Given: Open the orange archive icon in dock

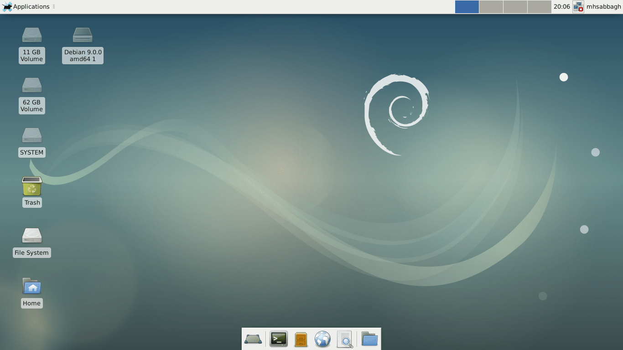Looking at the screenshot, I should pos(300,339).
